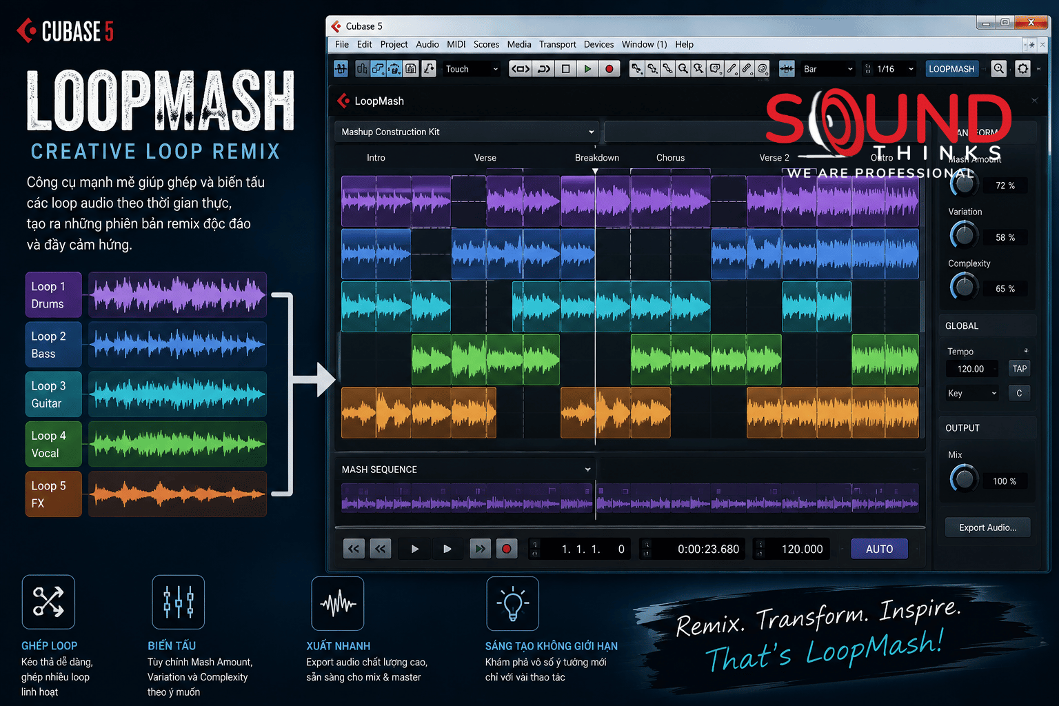Viewport: 1059px width, 706px height.
Task: Click the green Play button in the top toolbar
Action: tap(587, 69)
